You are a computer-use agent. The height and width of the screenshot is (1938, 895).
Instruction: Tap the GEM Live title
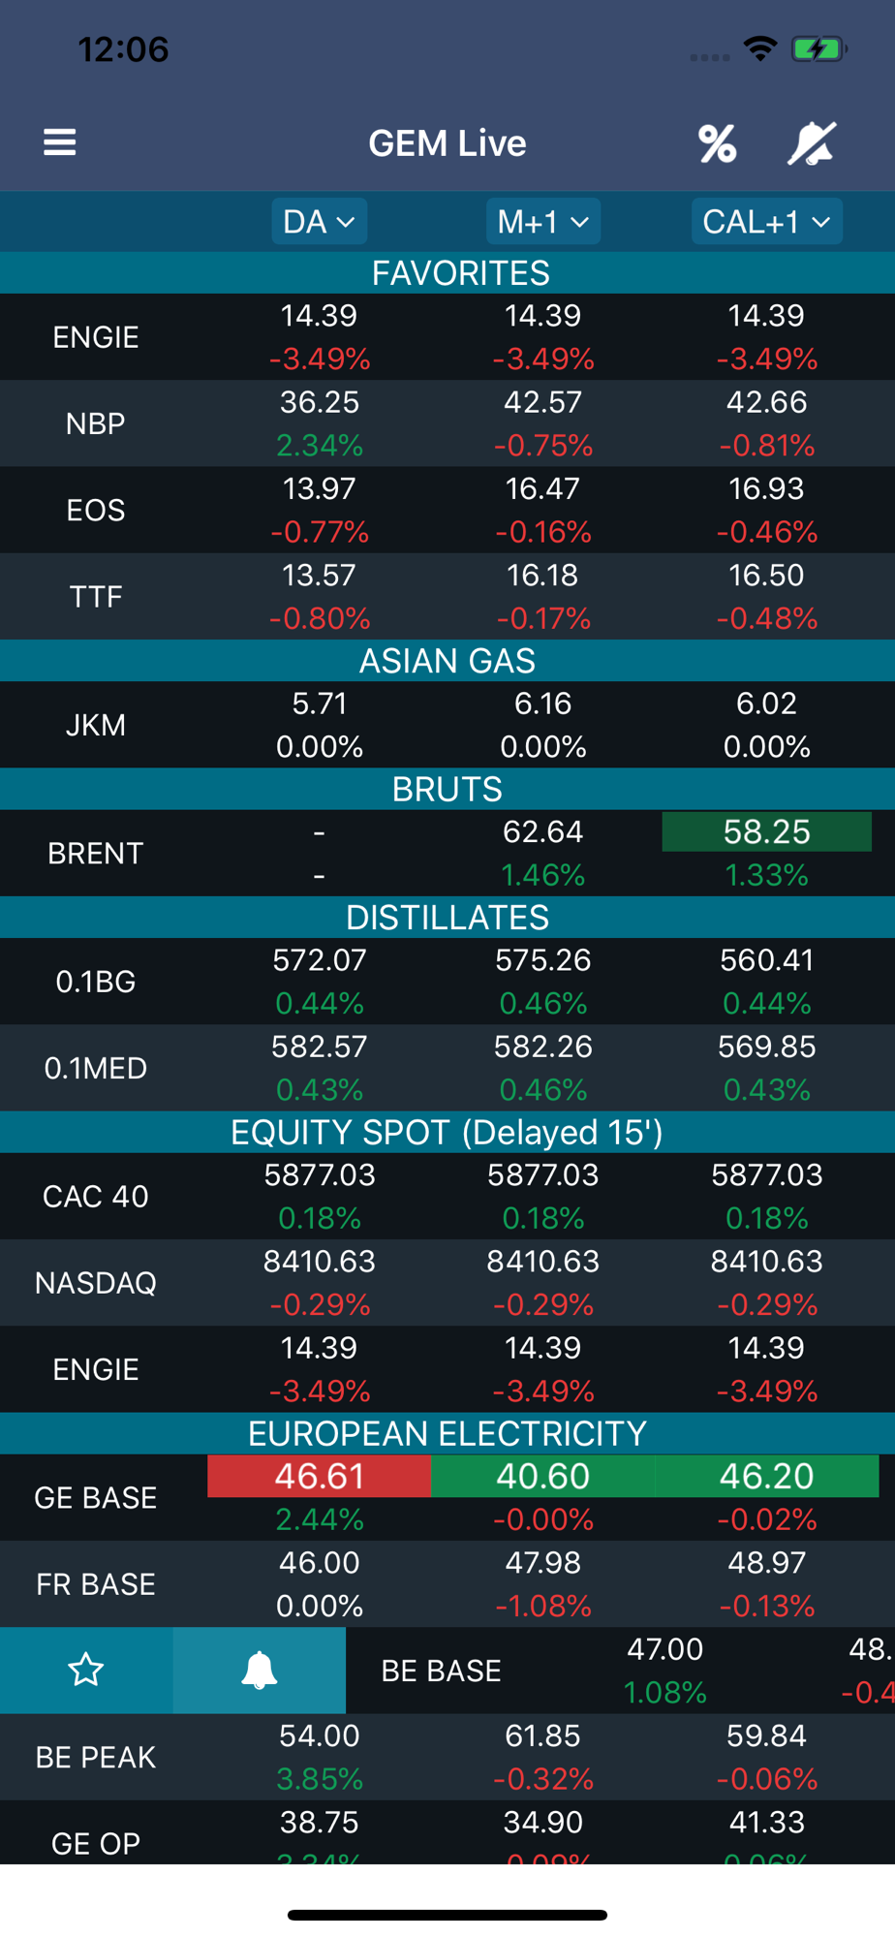click(x=447, y=143)
